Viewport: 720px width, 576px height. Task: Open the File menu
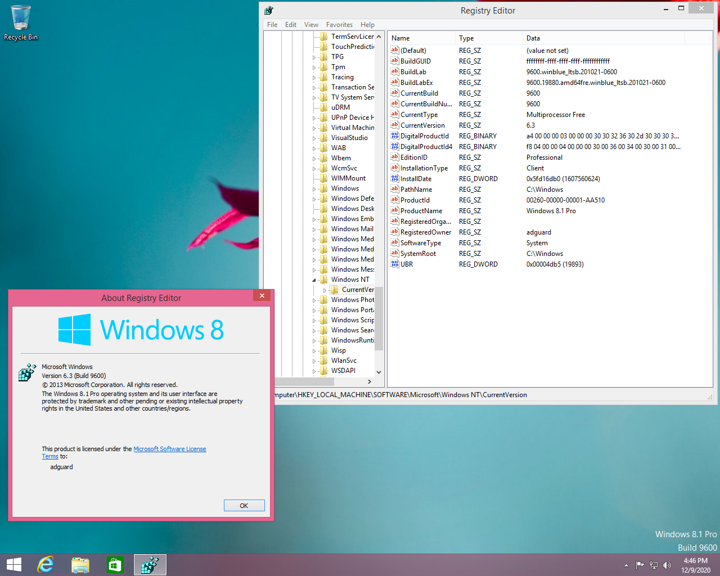[x=272, y=25]
